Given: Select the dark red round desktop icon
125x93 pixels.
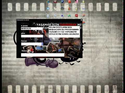Looking at the screenshot, I should pyautogui.click(x=55, y=2).
